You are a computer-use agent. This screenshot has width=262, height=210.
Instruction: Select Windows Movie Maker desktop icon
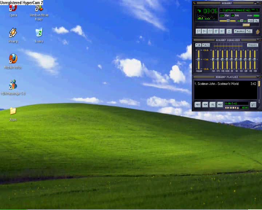coord(39,13)
